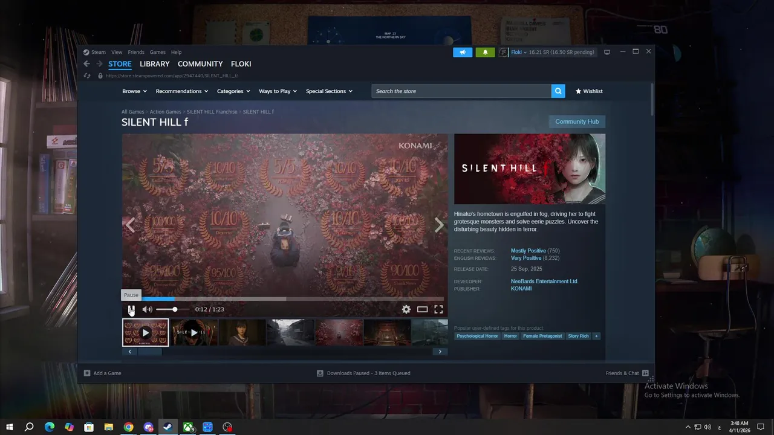
Task: Open developer NeoBards Entertainment Ltd.
Action: coord(544,282)
